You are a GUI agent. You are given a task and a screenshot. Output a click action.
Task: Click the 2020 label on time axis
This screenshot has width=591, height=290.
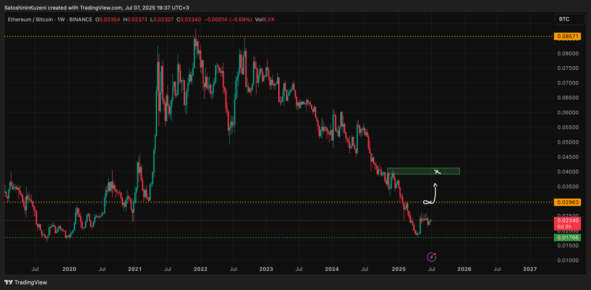(x=69, y=269)
